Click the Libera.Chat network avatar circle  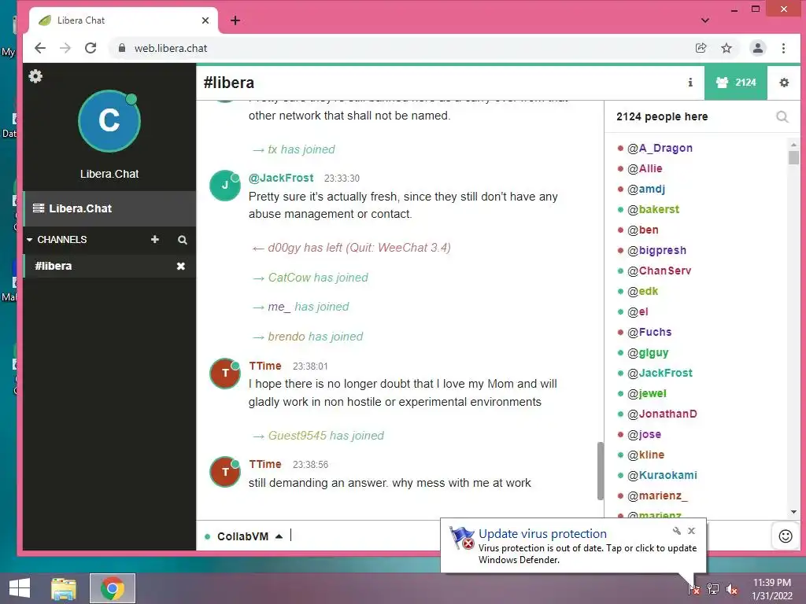point(109,121)
